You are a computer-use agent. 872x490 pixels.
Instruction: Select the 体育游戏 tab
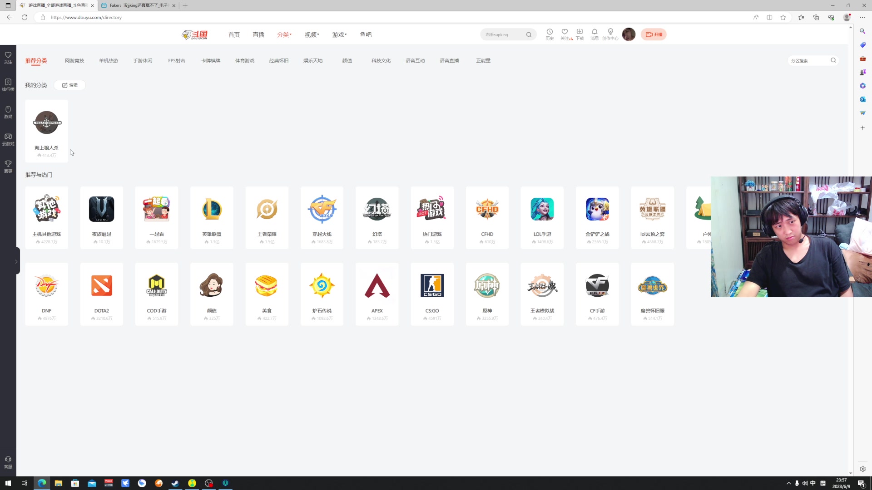click(245, 60)
